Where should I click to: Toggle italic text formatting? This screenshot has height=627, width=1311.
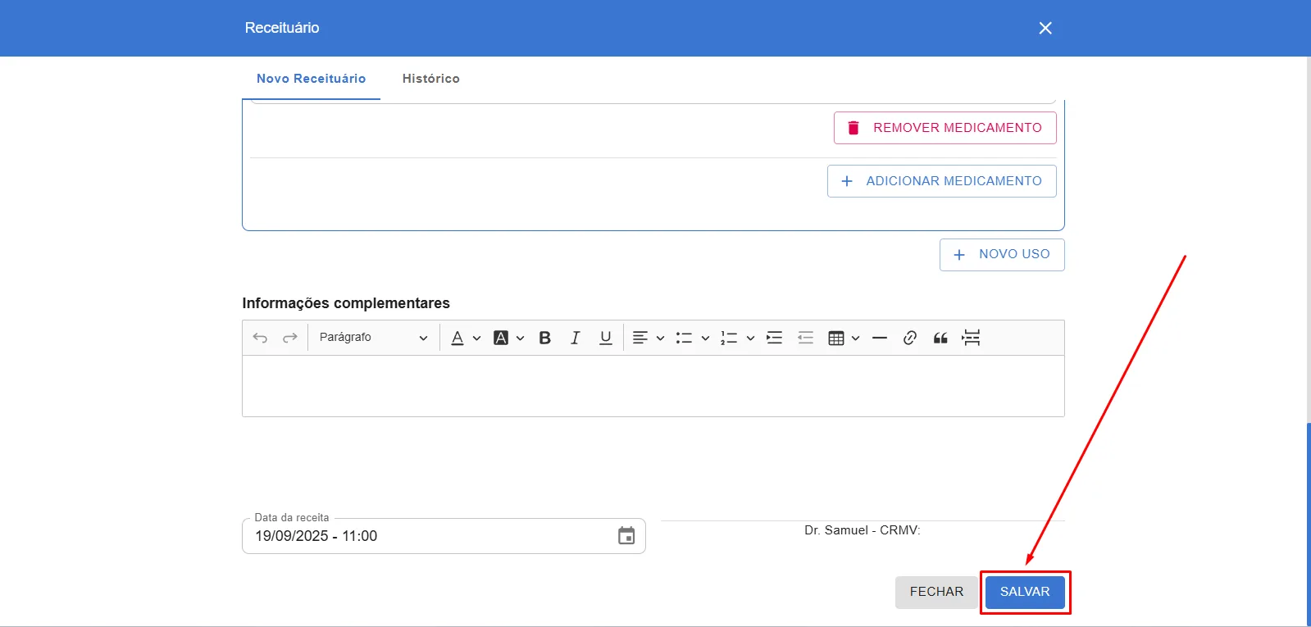576,338
